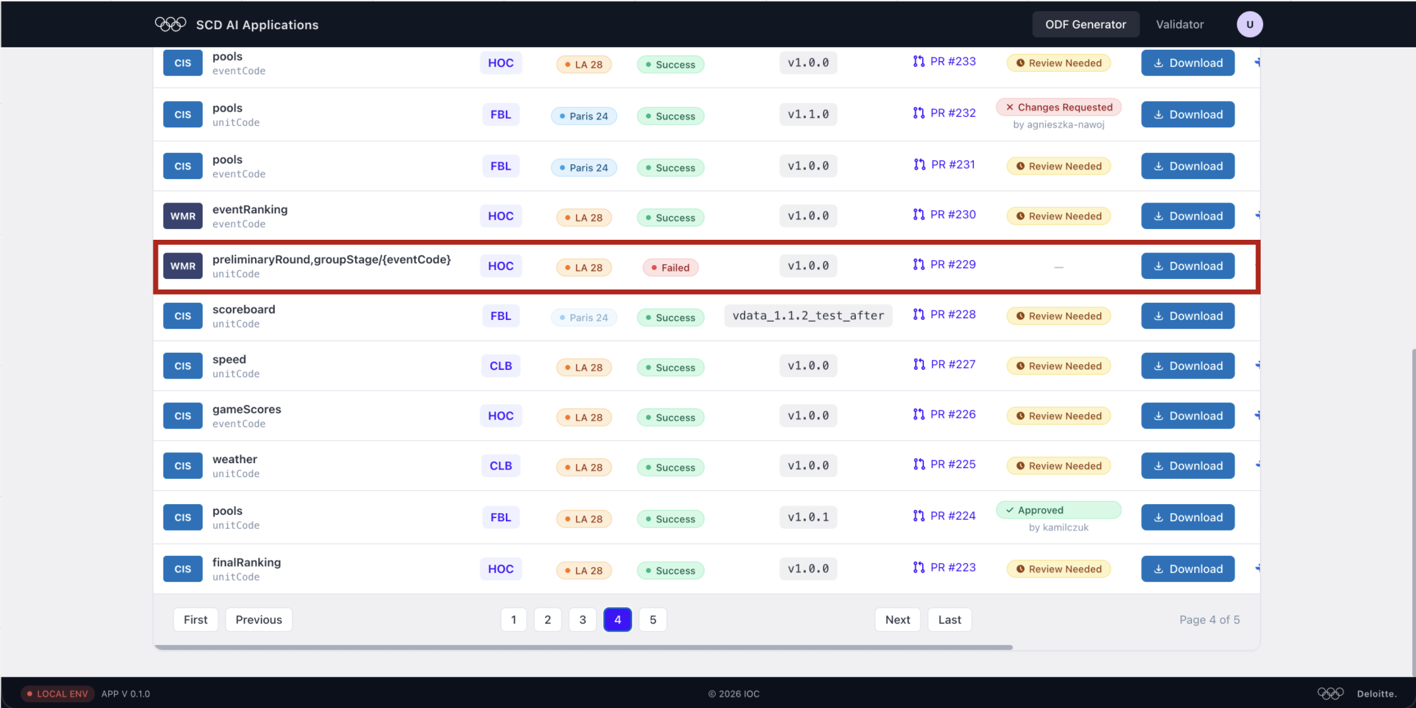Image resolution: width=1416 pixels, height=708 pixels.
Task: Open pull request PR #225
Action: (944, 464)
